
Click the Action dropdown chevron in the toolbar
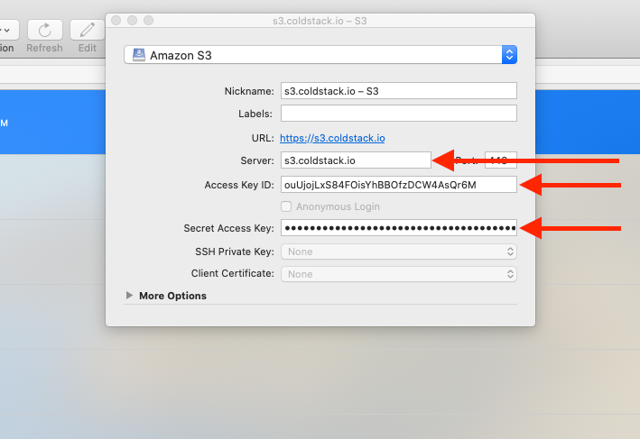point(5,30)
